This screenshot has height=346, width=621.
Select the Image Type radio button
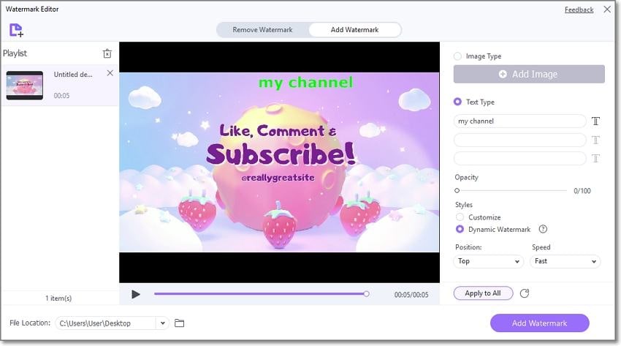(x=457, y=56)
